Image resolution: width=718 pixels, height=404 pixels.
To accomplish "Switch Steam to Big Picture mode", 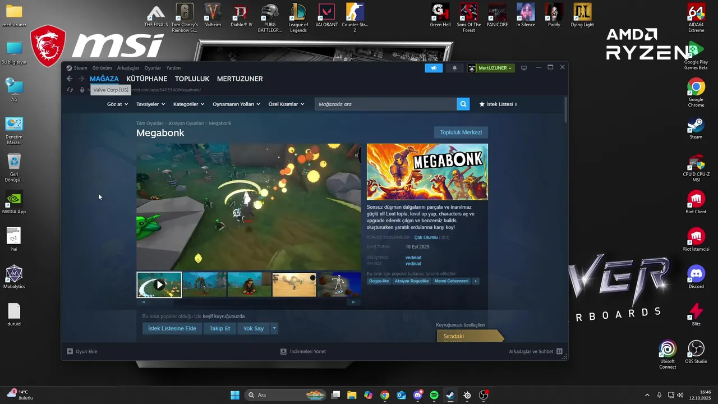I will point(524,68).
